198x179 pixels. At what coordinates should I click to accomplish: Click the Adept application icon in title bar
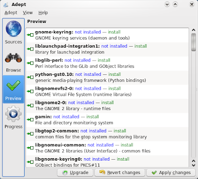coord(6,5)
